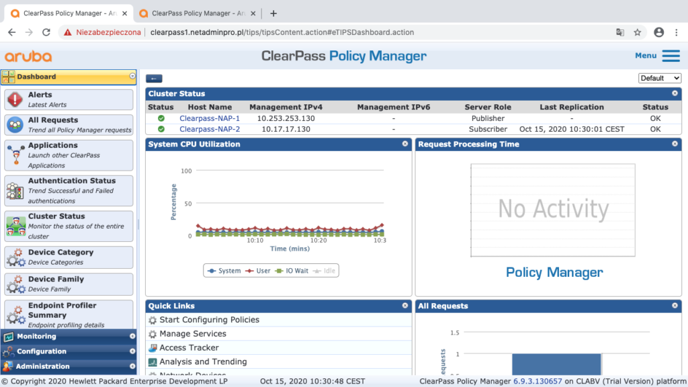Click the Monitoring section icon
This screenshot has width=688, height=387.
[8, 337]
